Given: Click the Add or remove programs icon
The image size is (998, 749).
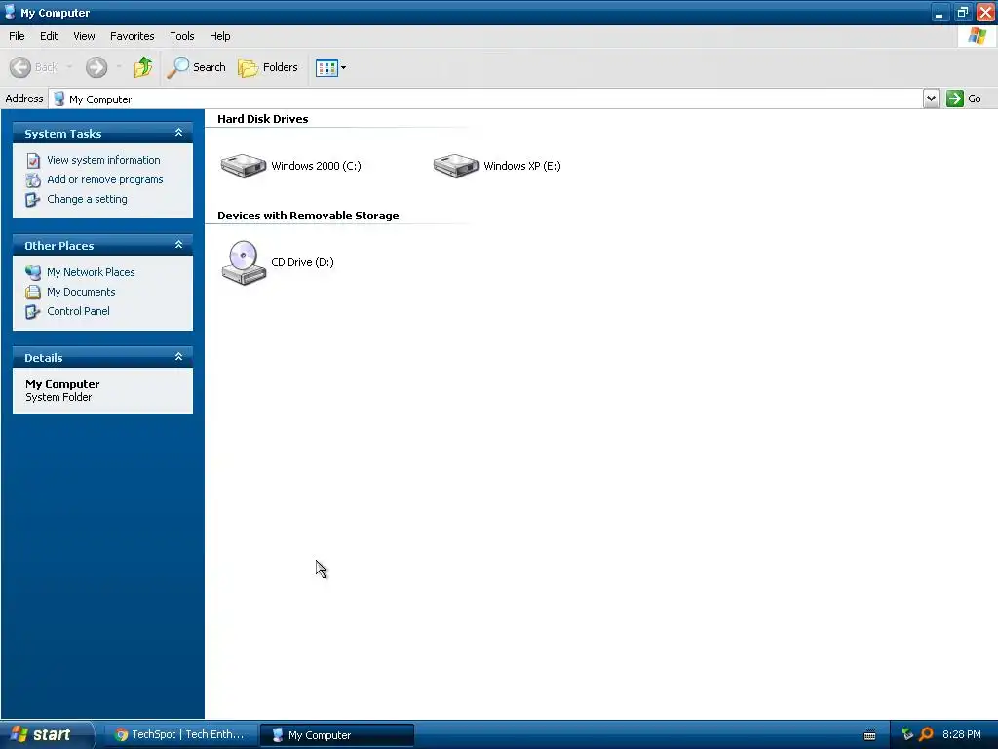Looking at the screenshot, I should click(33, 180).
